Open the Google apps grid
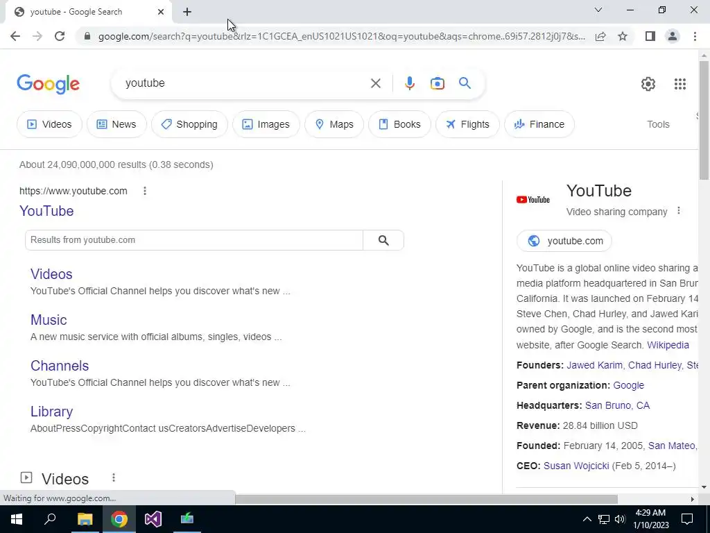710x533 pixels. click(x=679, y=84)
